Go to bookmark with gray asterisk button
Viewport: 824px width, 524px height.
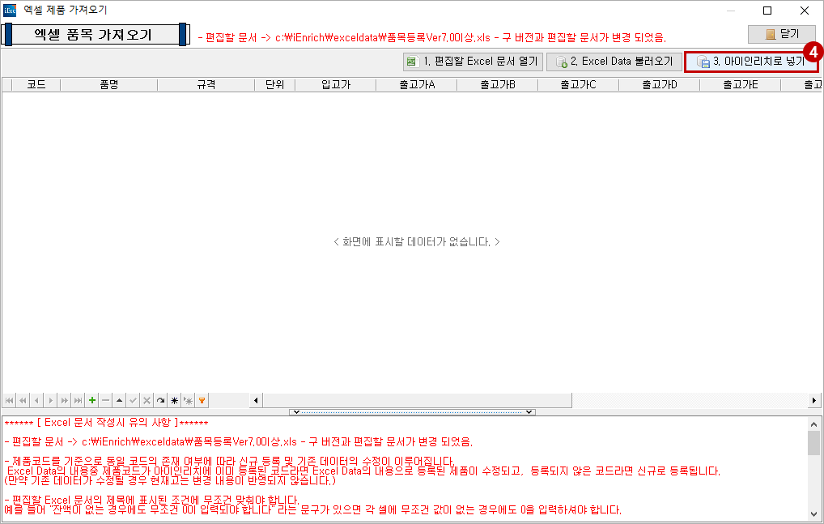click(188, 400)
